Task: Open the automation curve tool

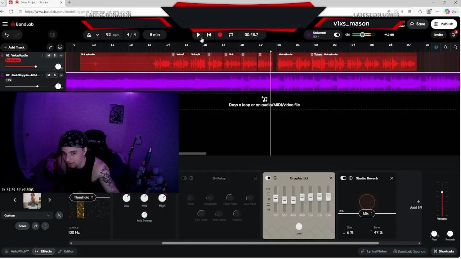Action: click(x=50, y=47)
